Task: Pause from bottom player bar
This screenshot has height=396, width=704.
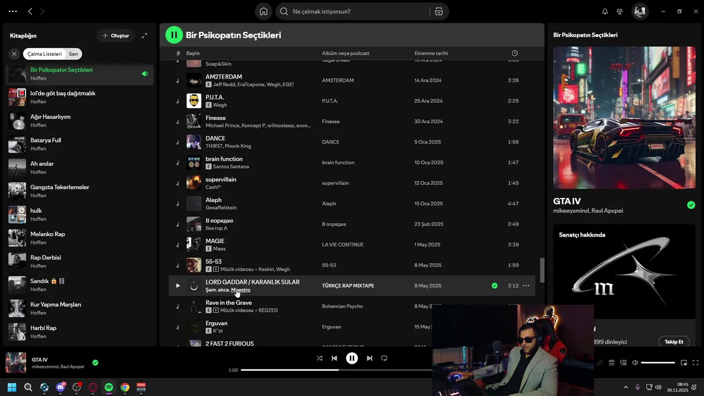Action: coord(352,358)
